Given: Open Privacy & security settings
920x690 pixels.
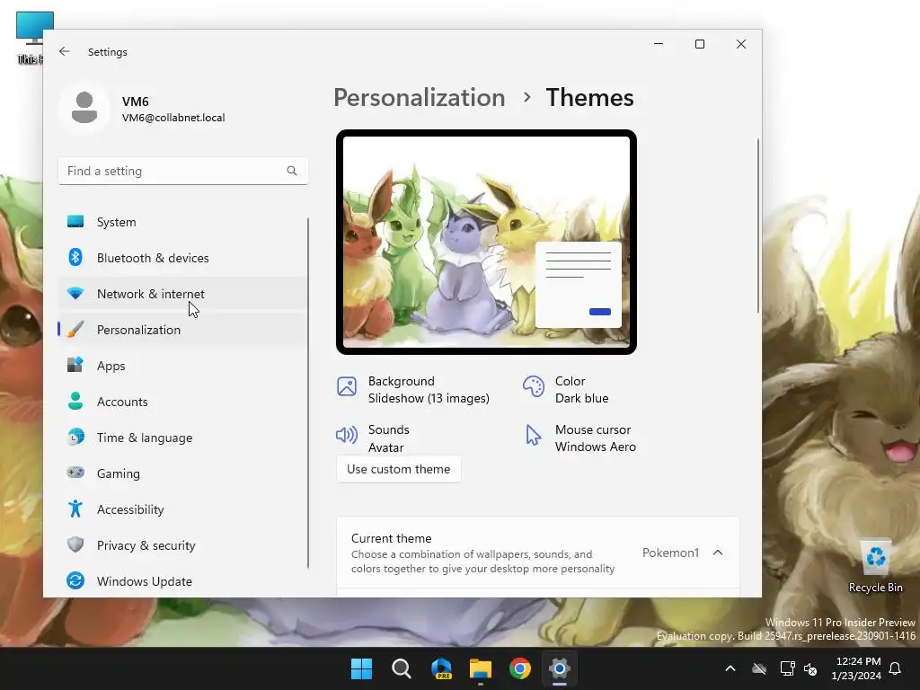Looking at the screenshot, I should pyautogui.click(x=182, y=545).
